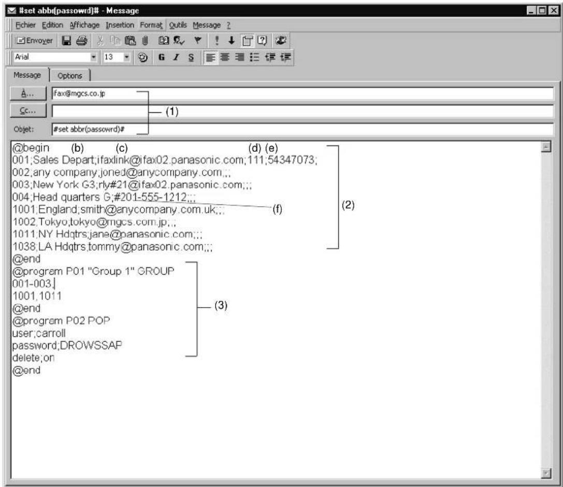
Task: Click into the Cc address field
Action: pos(301,111)
